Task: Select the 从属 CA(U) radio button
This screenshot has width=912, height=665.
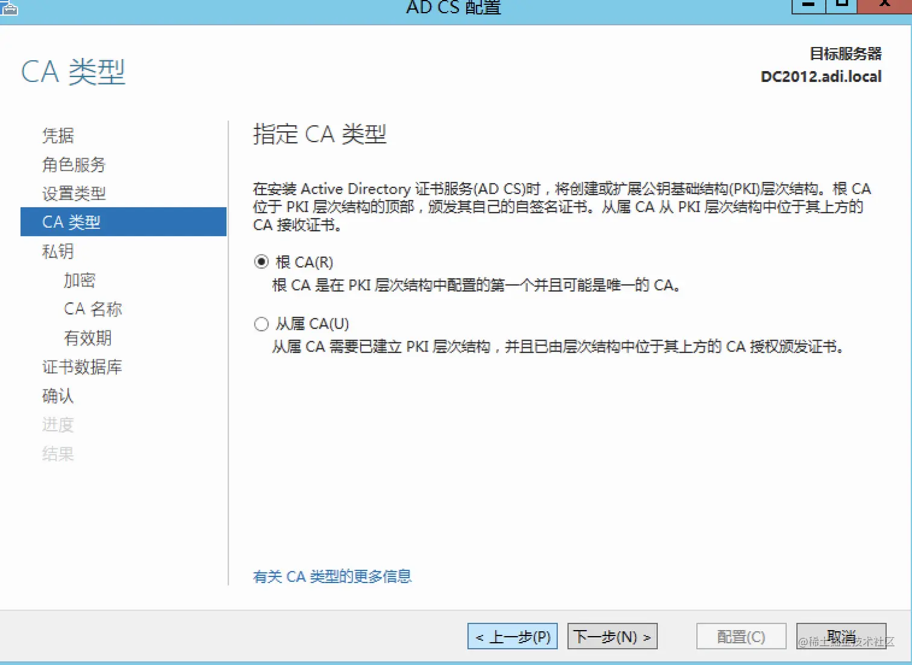Action: click(x=261, y=324)
